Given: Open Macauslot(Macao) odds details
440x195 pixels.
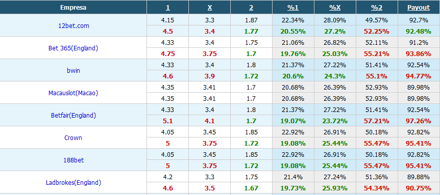Looking at the screenshot, I should pyautogui.click(x=73, y=93).
